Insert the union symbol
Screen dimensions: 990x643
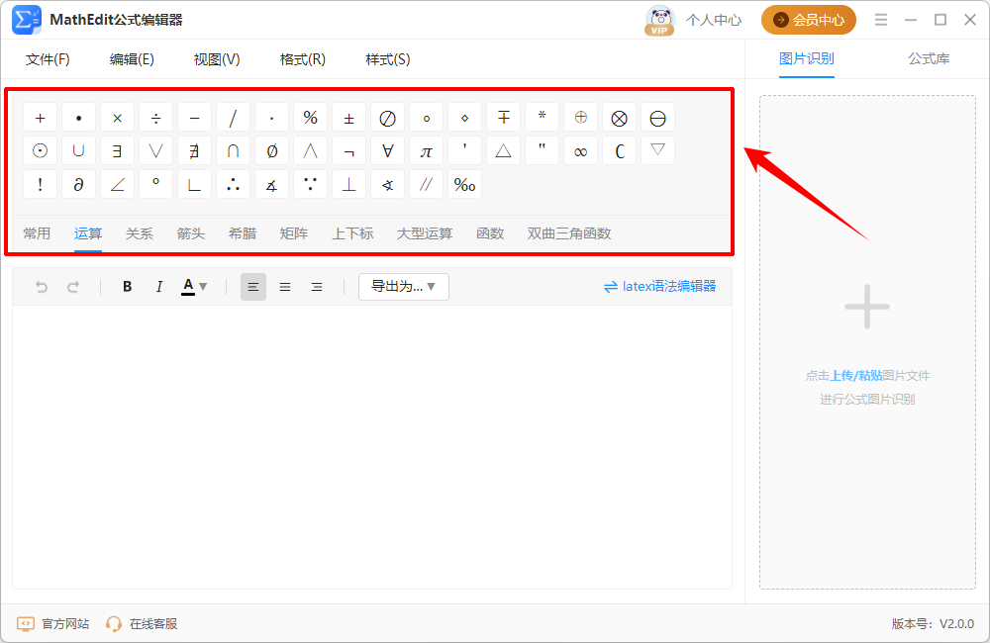78,150
